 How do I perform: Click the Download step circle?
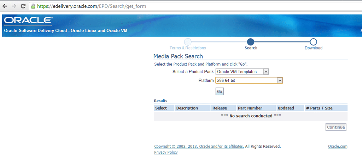tap(313, 42)
